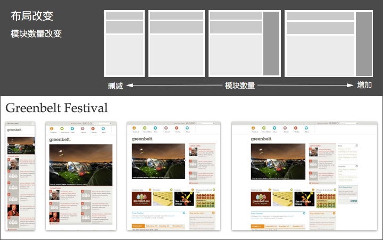The image size is (383, 240).
Task: Switch to Saturday 25 tab in third layout
Action: tap(151, 226)
